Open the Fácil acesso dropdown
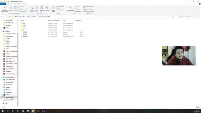The width and height of the screenshot is (201, 113). [x=61, y=9]
